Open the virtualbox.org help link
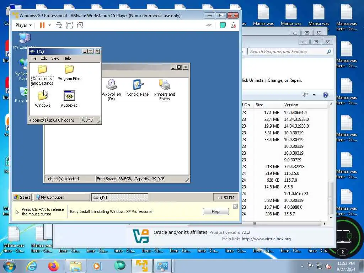This screenshot has width=364, height=273. (266, 239)
